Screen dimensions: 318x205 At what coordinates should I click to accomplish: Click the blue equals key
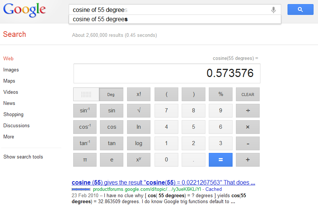[221, 160]
